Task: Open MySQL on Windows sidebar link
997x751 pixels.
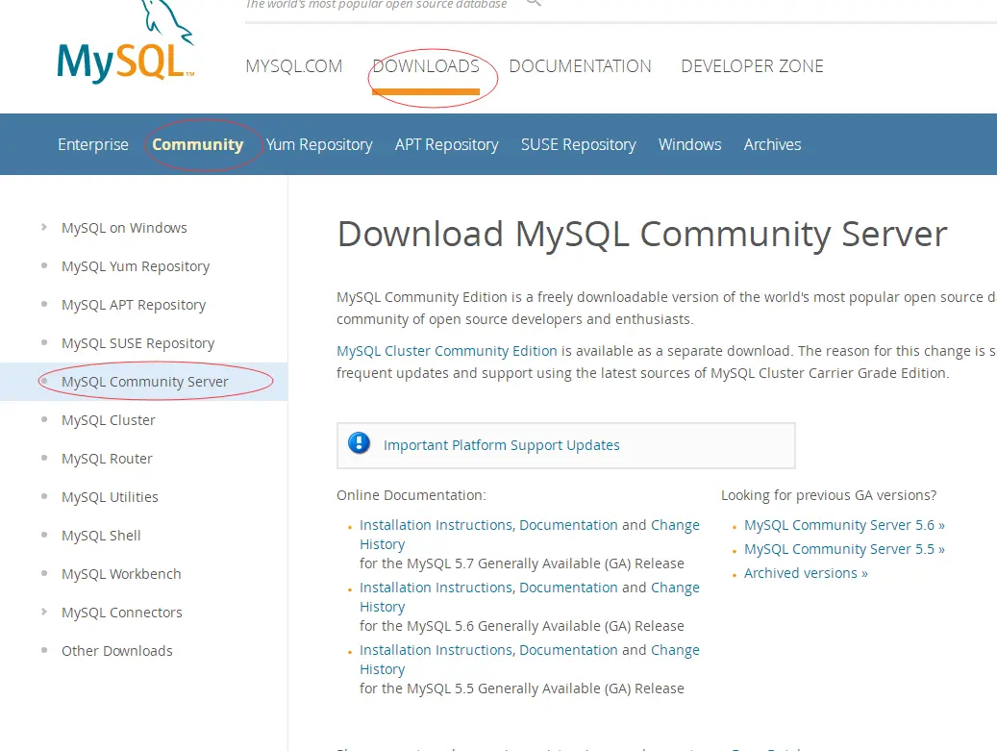Action: [x=124, y=228]
